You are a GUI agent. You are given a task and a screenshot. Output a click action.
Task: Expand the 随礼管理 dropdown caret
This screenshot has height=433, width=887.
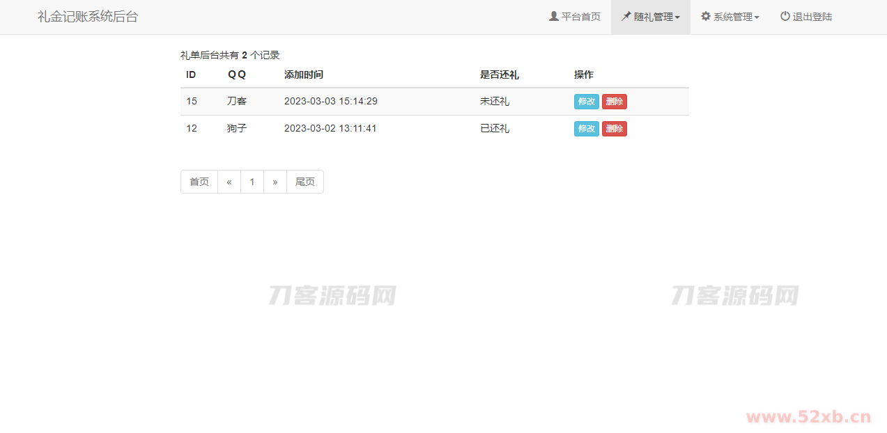point(677,17)
